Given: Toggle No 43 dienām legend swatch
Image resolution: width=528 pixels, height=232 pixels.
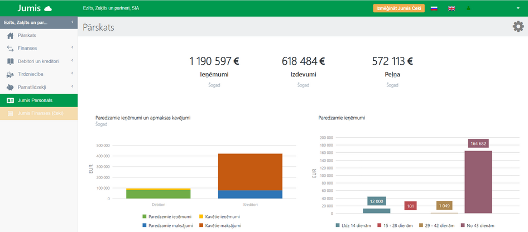Looking at the screenshot, I should [x=463, y=225].
